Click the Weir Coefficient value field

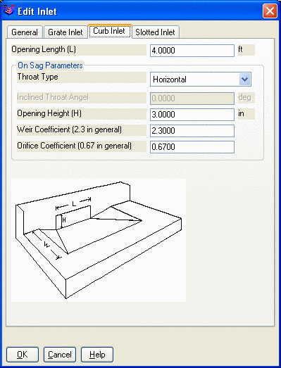[192, 131]
